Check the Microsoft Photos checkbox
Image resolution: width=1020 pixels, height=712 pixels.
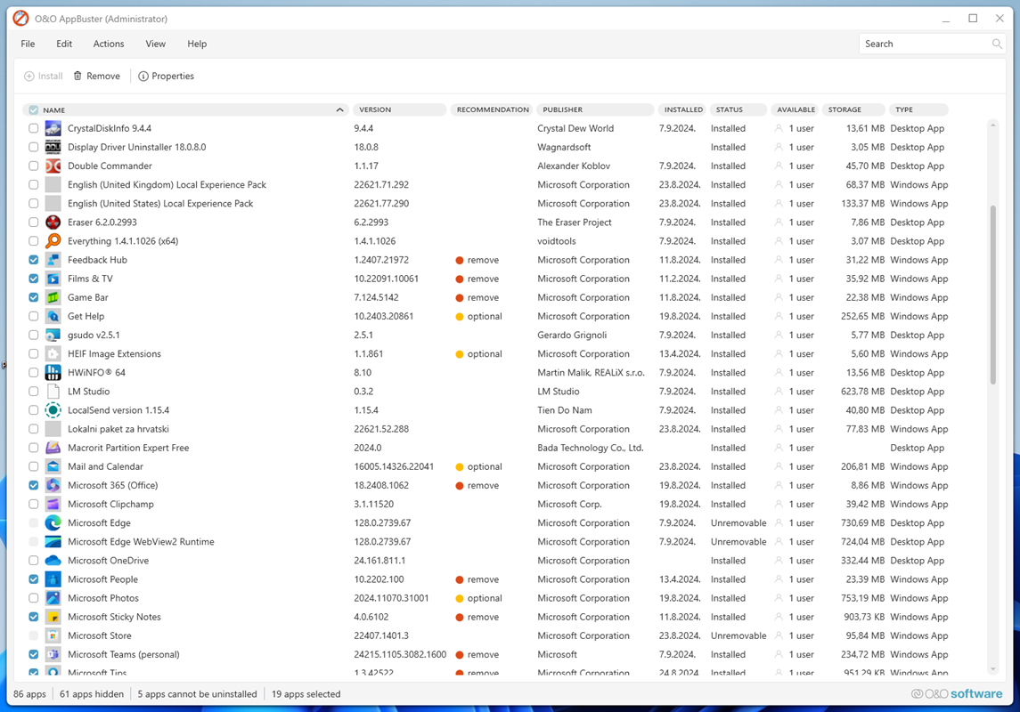(x=34, y=598)
